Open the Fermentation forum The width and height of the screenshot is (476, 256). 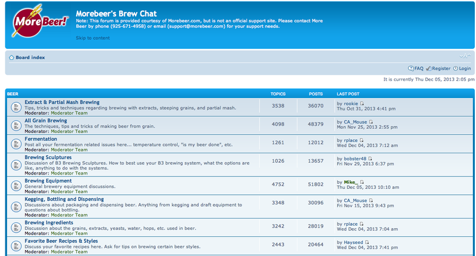[x=40, y=139]
